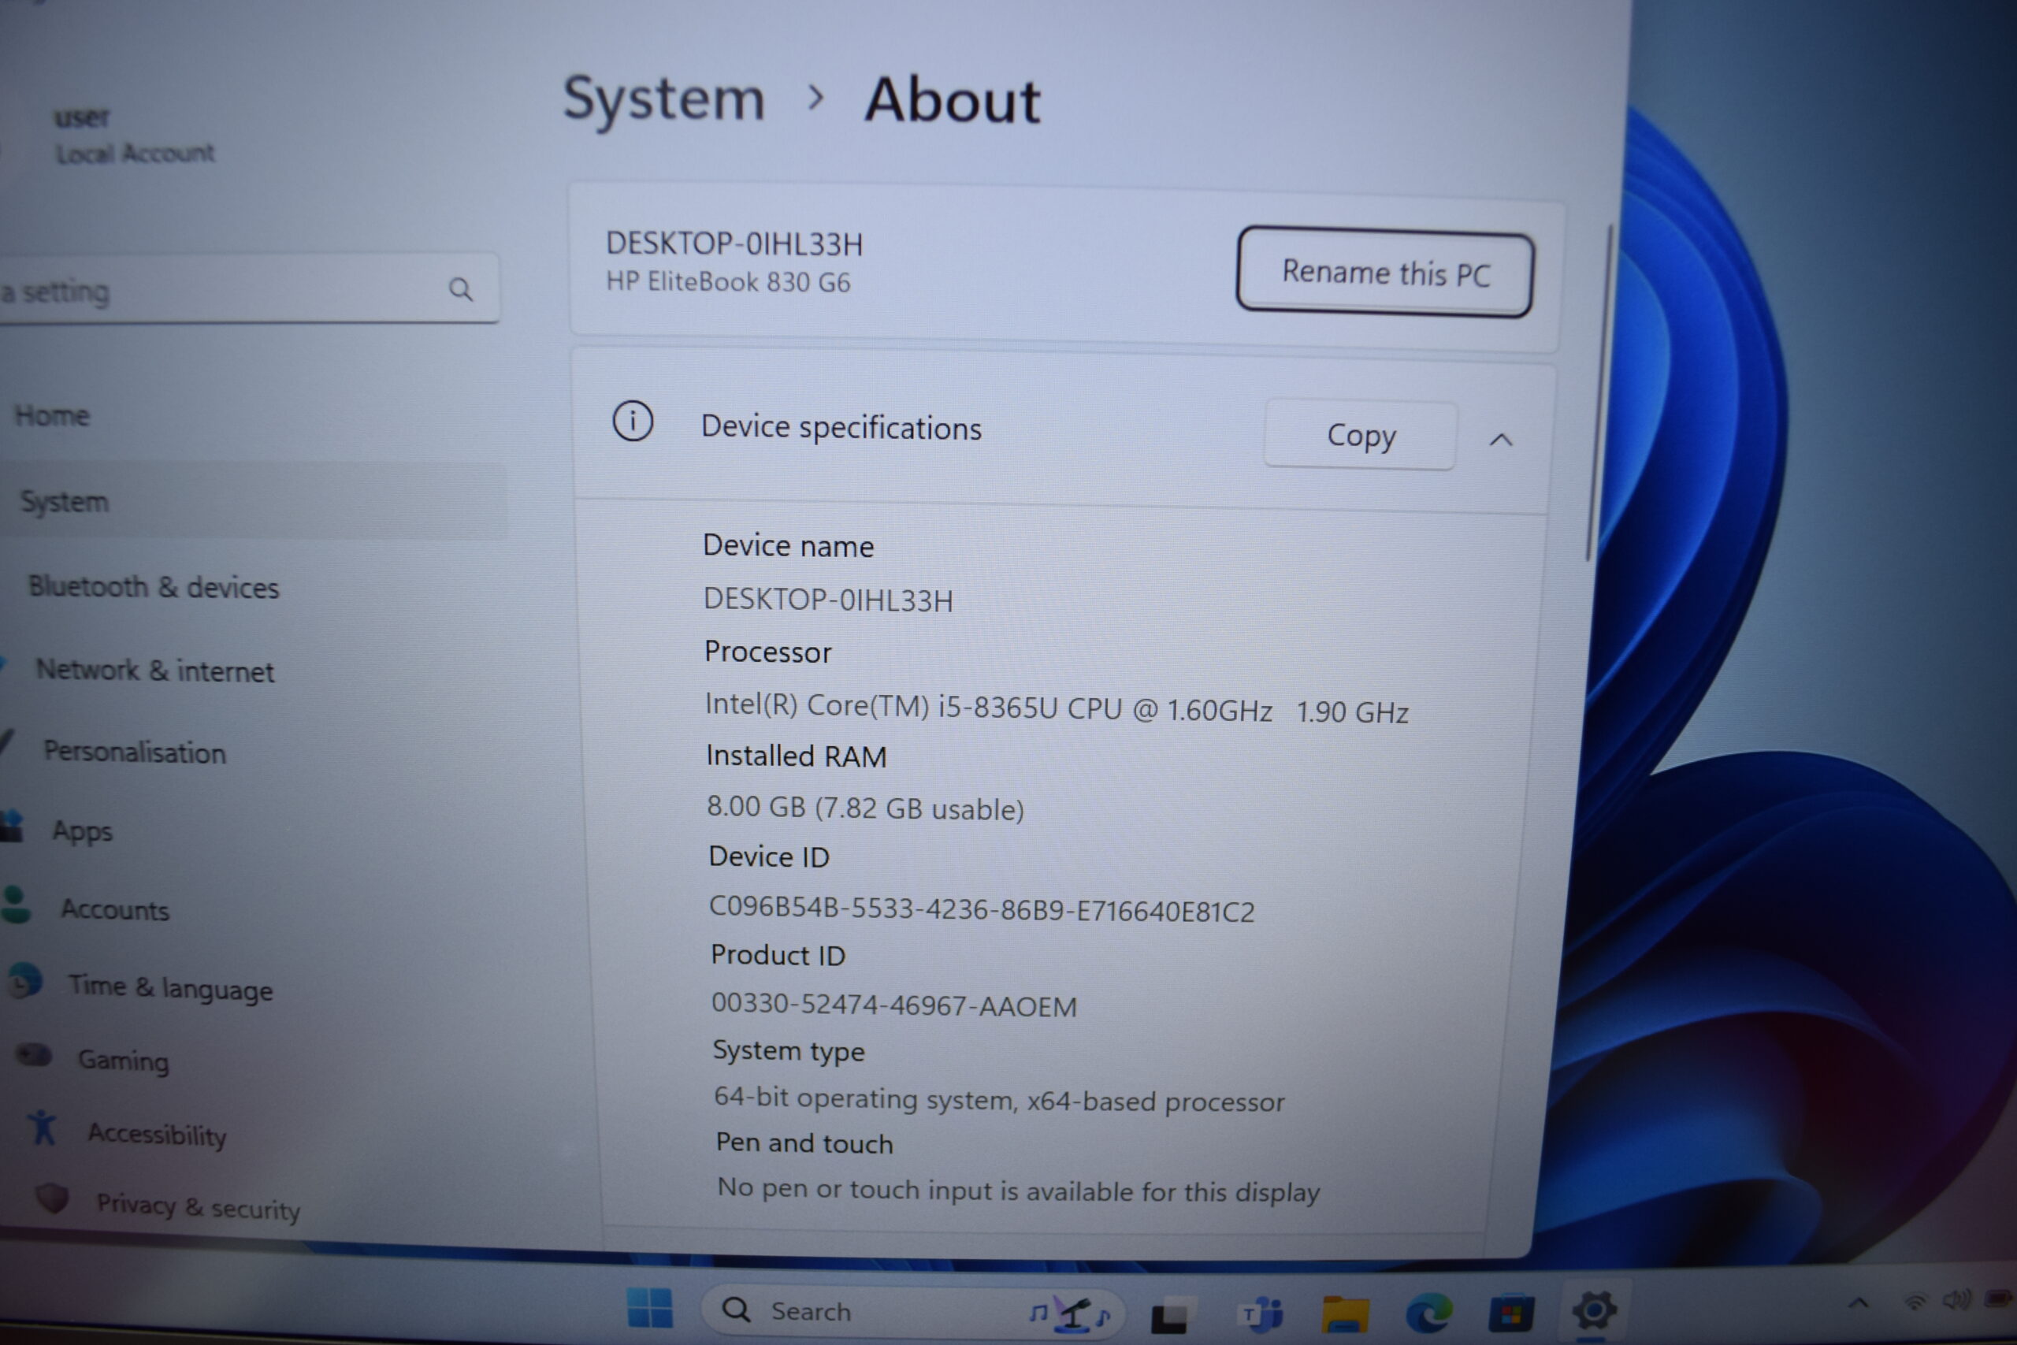Click the Product ID value 00330-52474-46967-AAOEM
Viewport: 2017px width, 1345px height.
point(893,1005)
